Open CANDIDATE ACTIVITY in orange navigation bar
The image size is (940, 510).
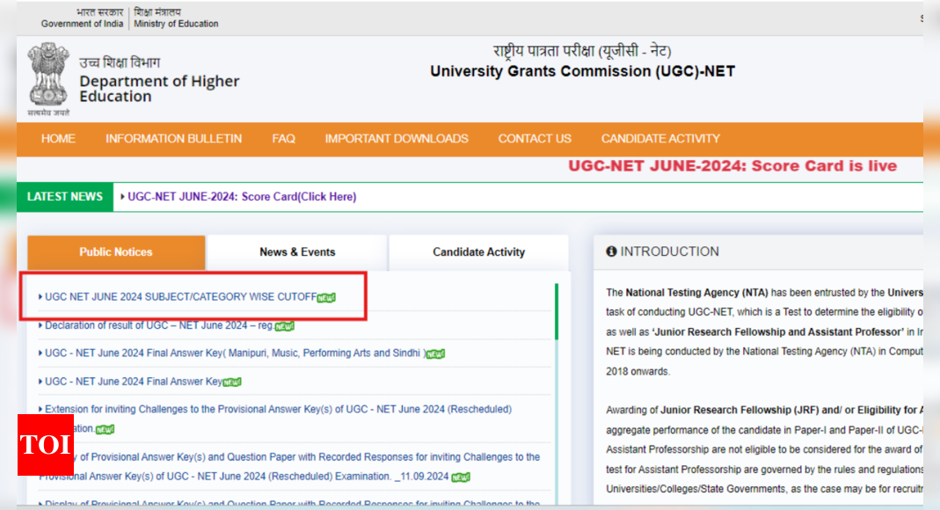click(660, 139)
